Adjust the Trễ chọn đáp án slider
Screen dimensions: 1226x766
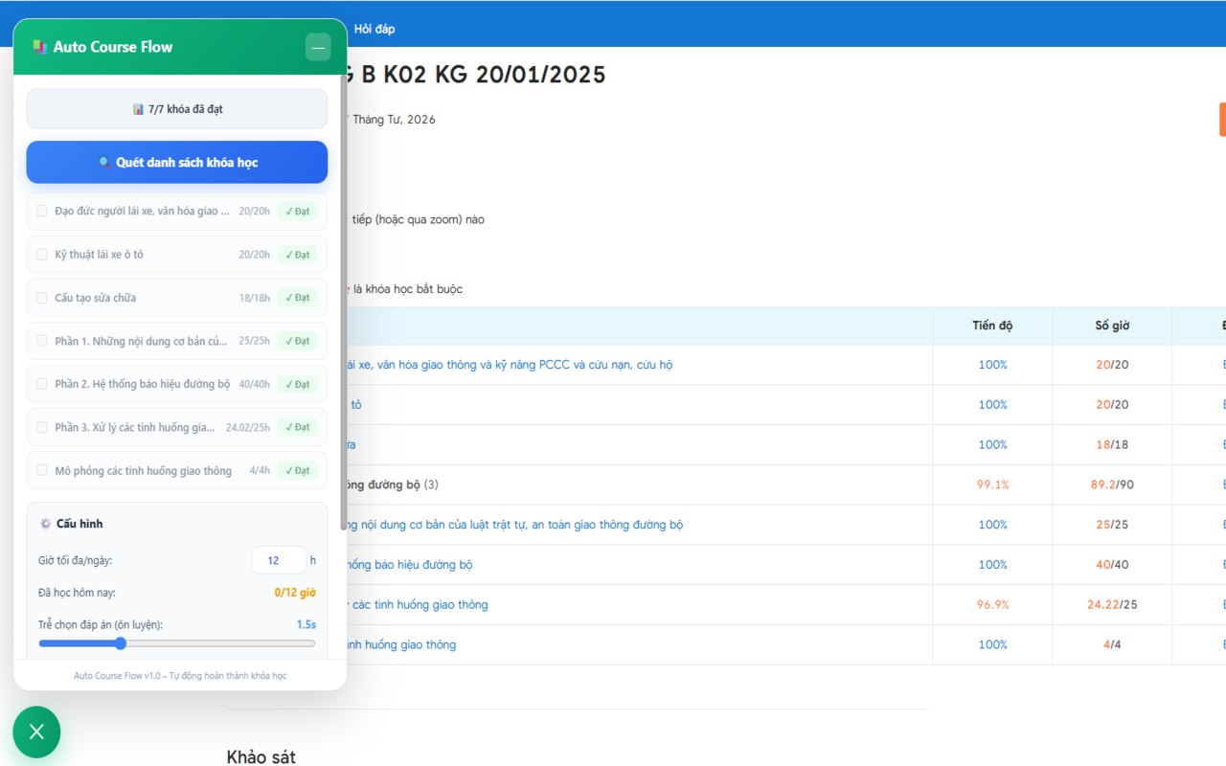[121, 643]
